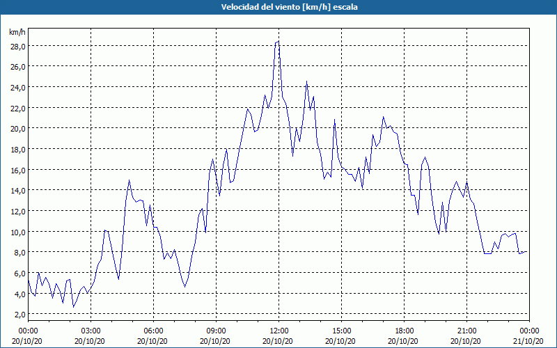Click the 'km/h' unit label
Viewport: 557px width, 348px height.
pos(17,32)
